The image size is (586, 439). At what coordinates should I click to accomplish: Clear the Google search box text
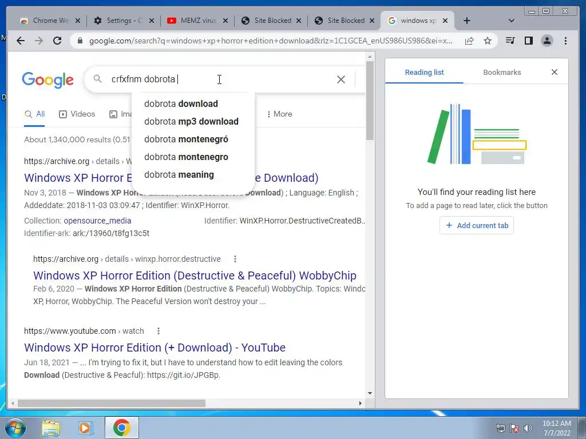(341, 79)
